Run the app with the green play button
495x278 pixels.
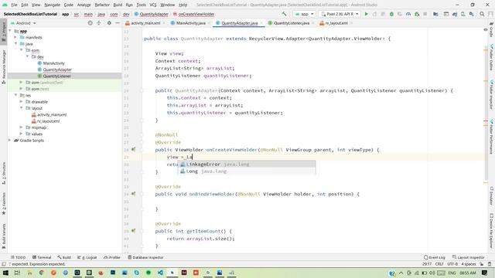click(366, 14)
